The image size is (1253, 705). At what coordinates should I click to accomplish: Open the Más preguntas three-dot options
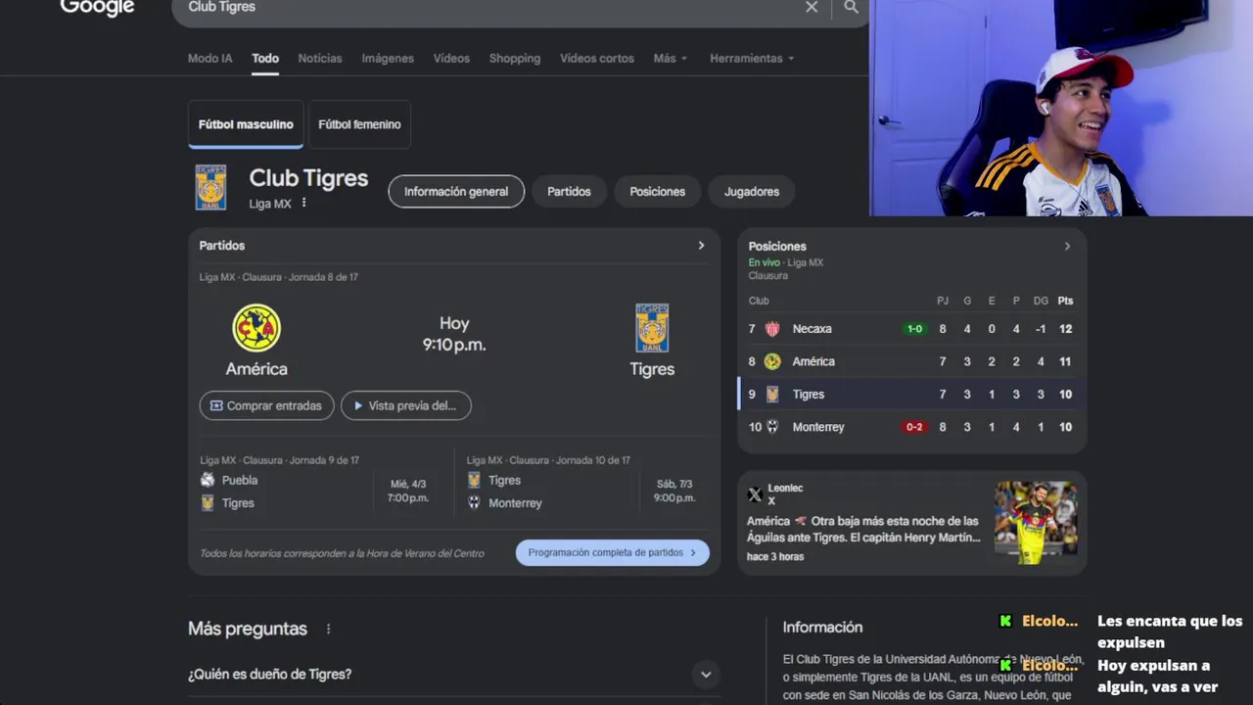pos(328,629)
